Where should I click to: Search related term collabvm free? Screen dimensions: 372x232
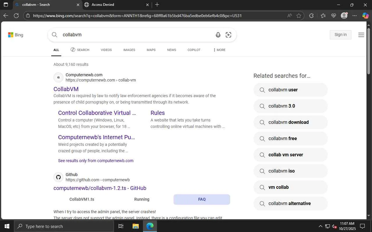coord(291,139)
